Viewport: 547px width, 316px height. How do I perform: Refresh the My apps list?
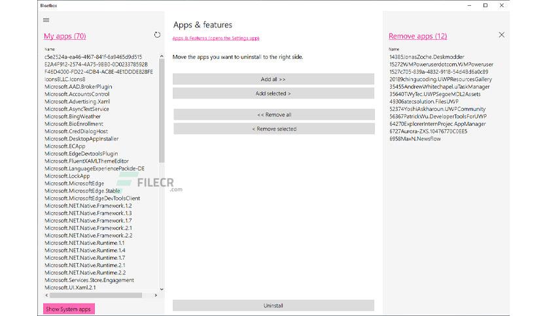(157, 35)
